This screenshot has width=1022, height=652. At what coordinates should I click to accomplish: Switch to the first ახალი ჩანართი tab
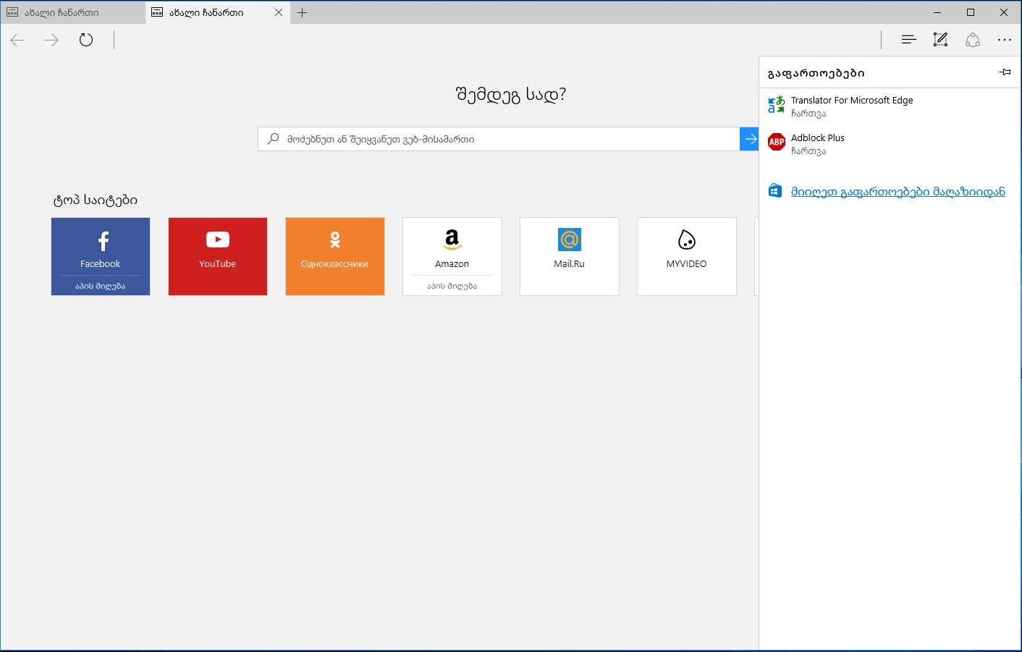click(x=72, y=12)
